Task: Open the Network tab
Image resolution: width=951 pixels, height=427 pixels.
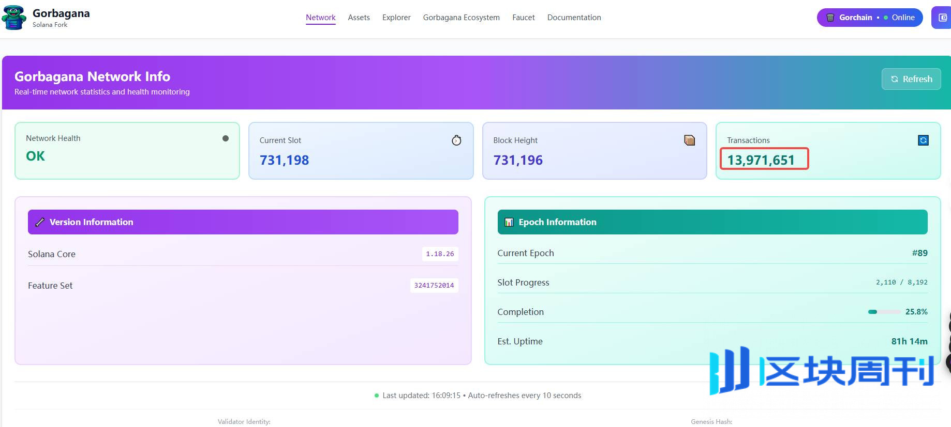Action: click(x=321, y=18)
